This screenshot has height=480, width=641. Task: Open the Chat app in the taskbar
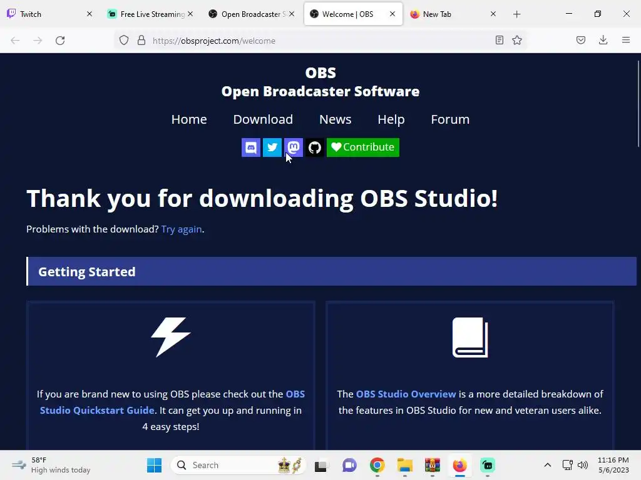pos(349,465)
